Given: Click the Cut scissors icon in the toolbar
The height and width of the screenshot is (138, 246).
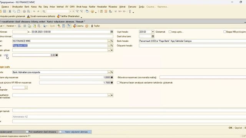Looking at the screenshot, I should tap(10, 11).
